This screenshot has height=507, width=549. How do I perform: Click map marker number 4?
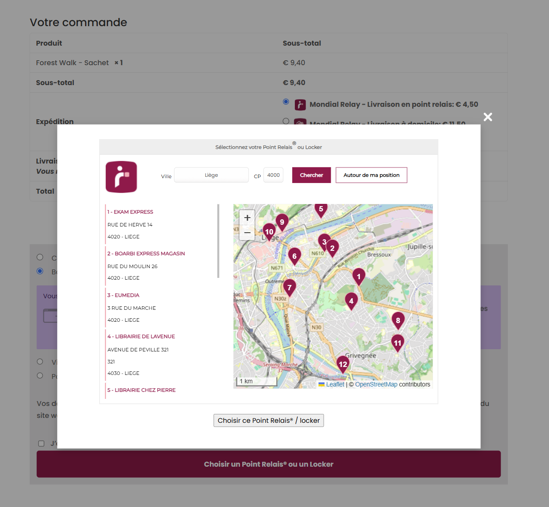tap(351, 301)
